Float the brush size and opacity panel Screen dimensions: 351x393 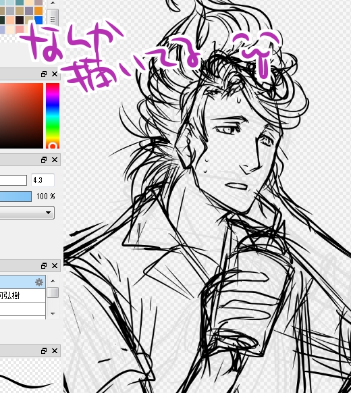(44, 159)
